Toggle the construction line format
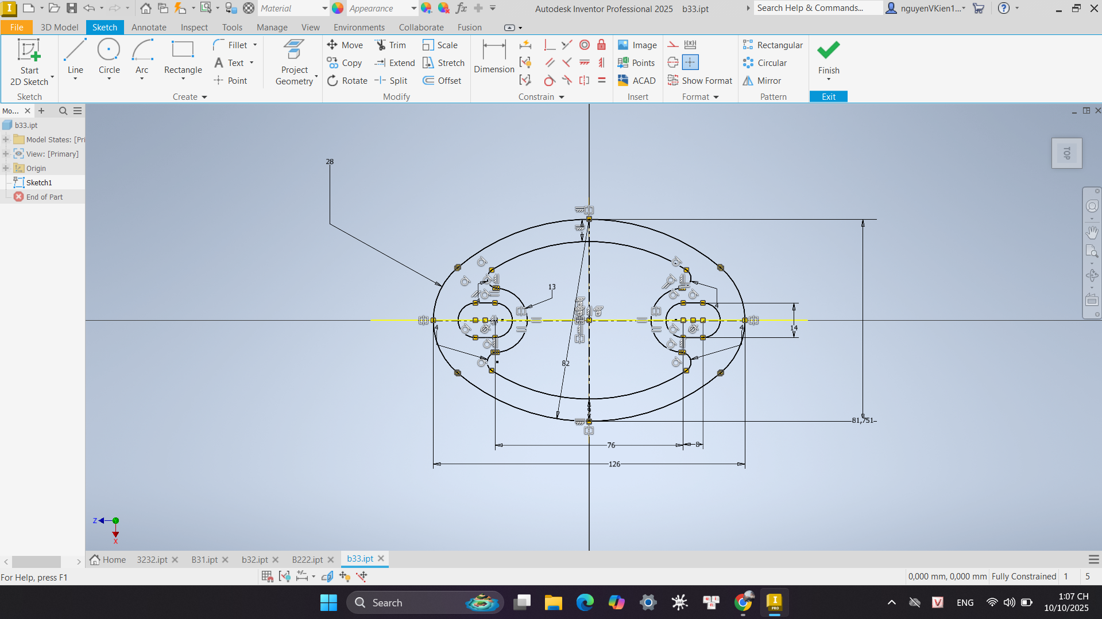Viewport: 1102px width, 619px height. [673, 45]
